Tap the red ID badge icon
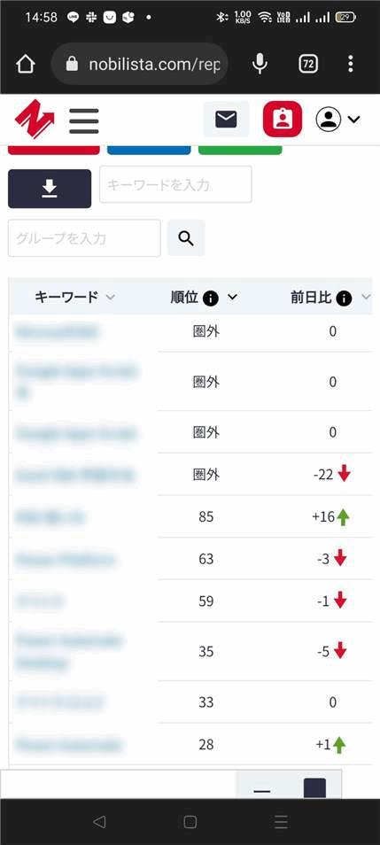 [282, 119]
